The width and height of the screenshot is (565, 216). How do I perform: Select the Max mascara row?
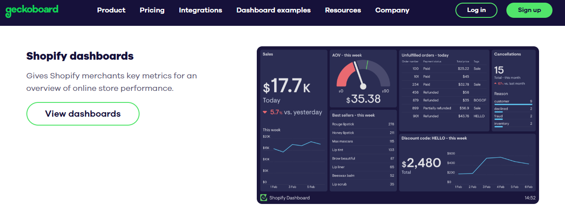363,141
